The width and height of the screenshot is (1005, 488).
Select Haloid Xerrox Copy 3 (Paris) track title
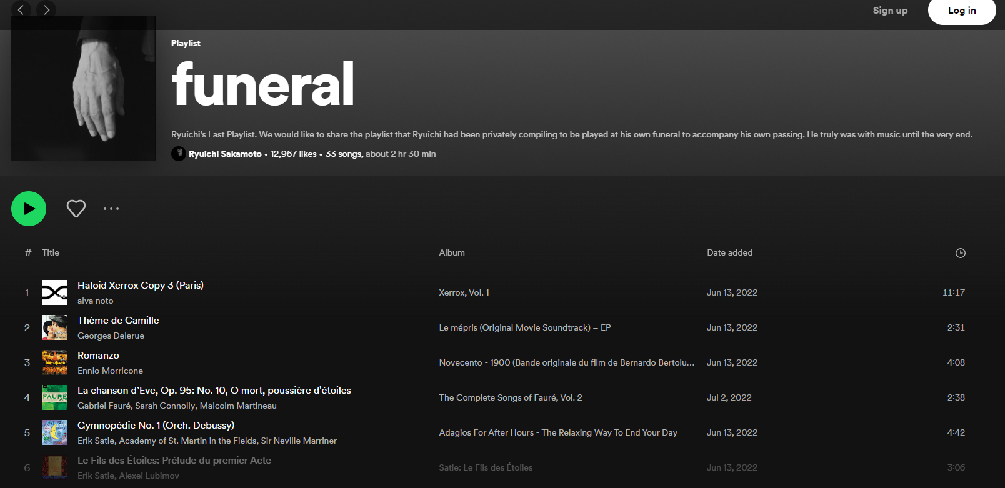[141, 285]
